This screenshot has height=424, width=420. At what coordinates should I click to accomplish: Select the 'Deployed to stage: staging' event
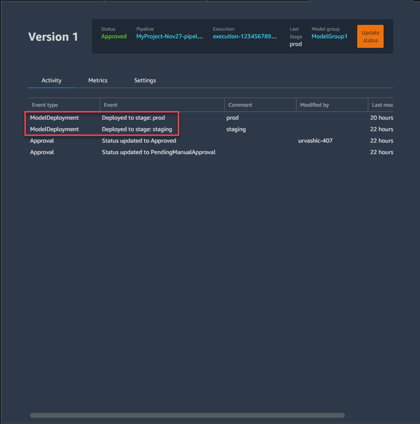[x=136, y=129]
